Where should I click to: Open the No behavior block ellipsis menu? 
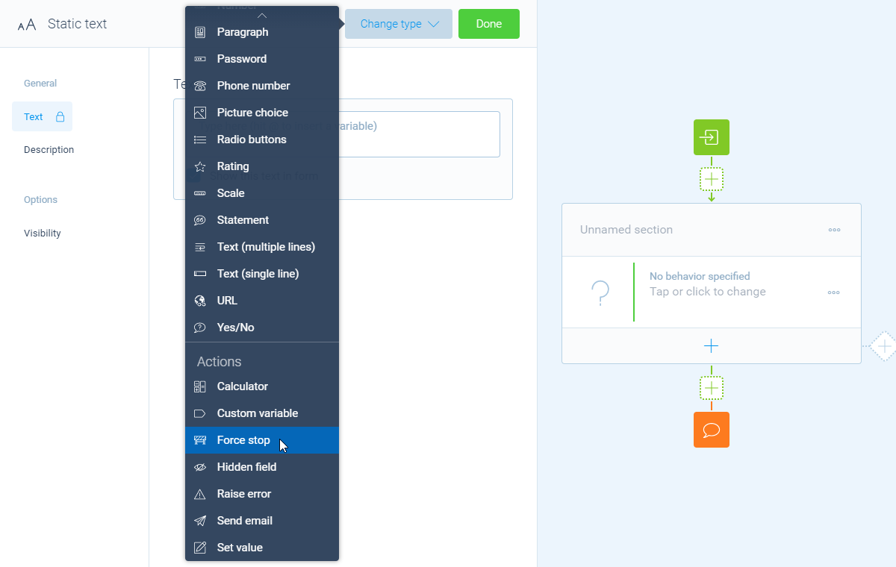(834, 292)
